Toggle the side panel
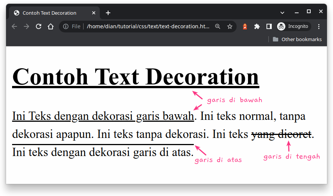Screen dimensions: 333x196 click(269, 26)
